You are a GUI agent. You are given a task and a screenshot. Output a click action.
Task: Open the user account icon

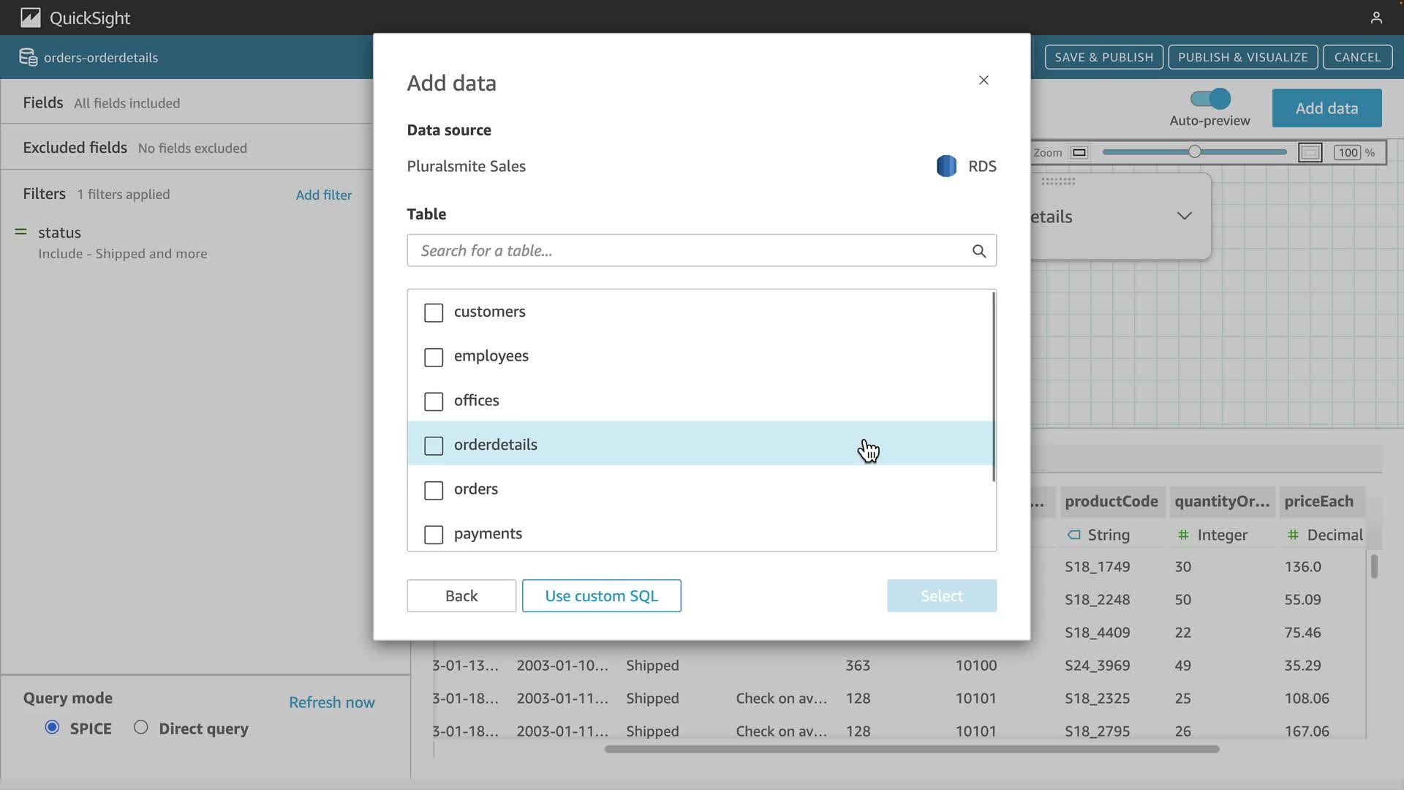[x=1375, y=18]
